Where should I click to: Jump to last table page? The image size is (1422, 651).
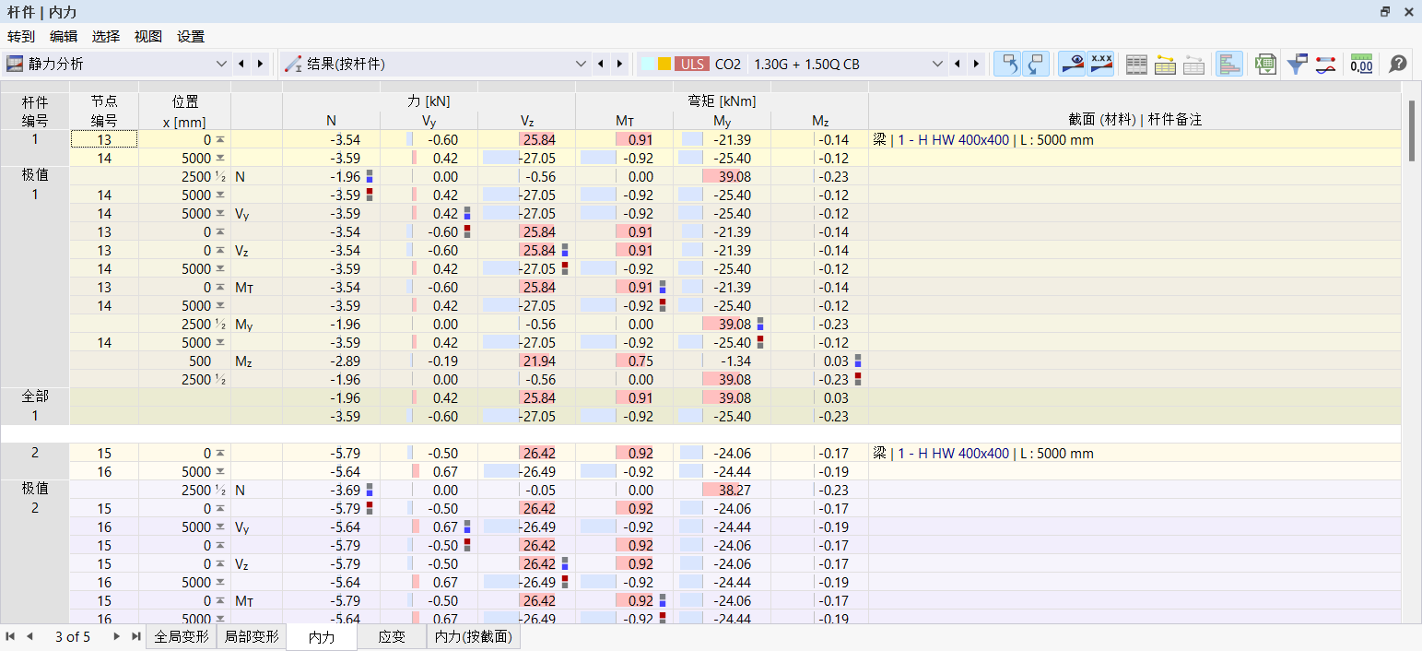coord(136,637)
